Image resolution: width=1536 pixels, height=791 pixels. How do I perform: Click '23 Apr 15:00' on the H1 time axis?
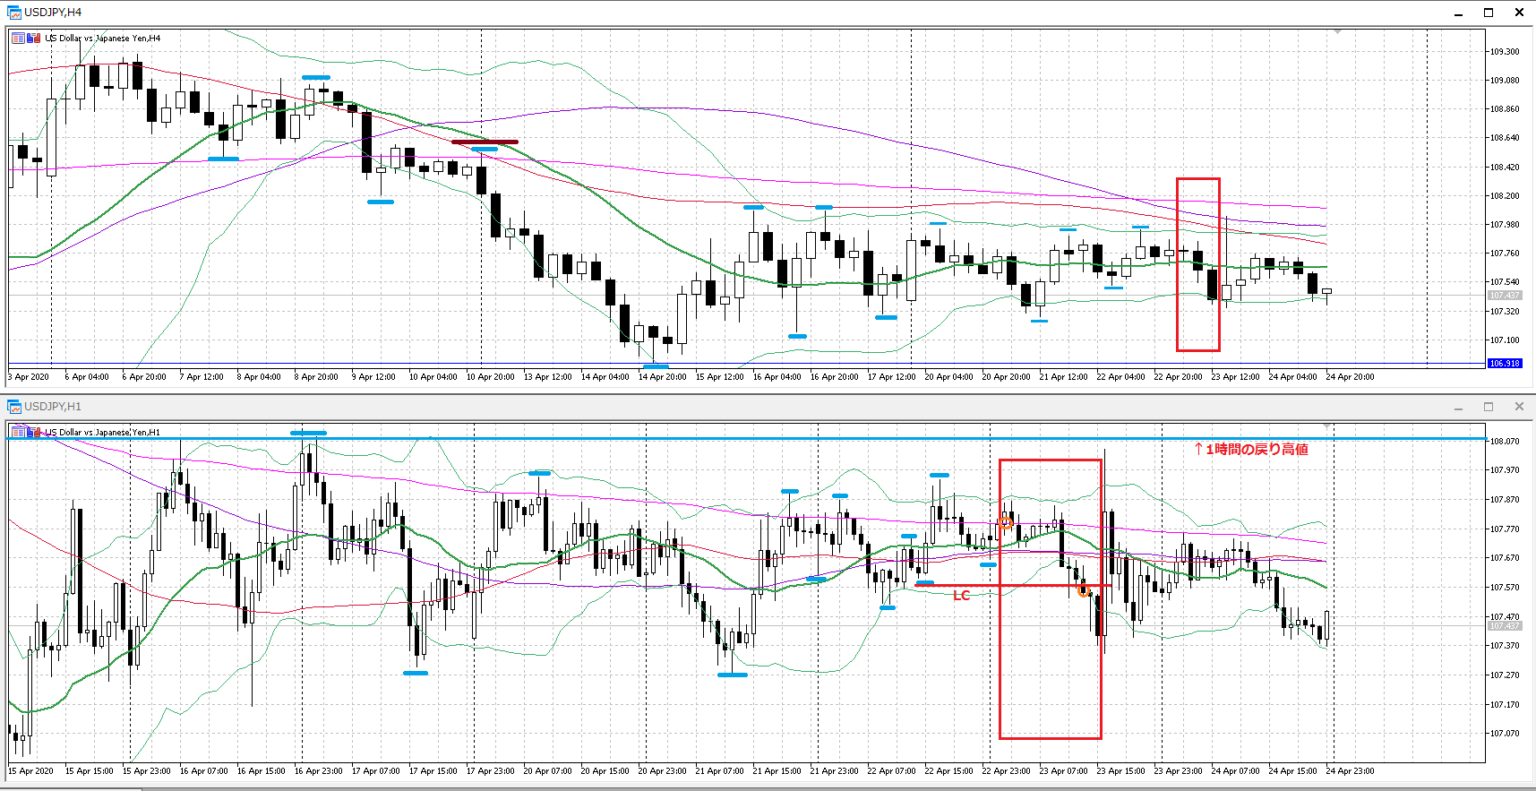click(x=1120, y=771)
